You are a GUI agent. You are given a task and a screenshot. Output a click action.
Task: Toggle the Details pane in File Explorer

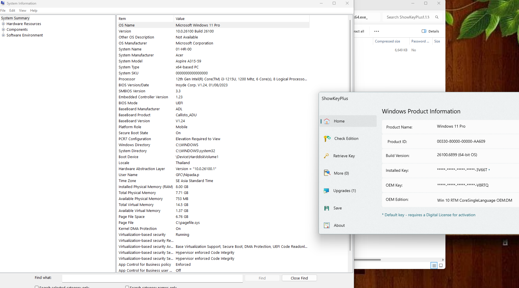[x=430, y=31]
